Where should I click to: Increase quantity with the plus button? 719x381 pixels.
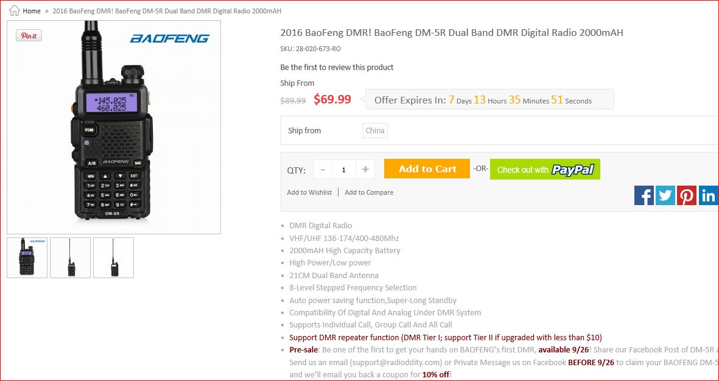coord(365,170)
